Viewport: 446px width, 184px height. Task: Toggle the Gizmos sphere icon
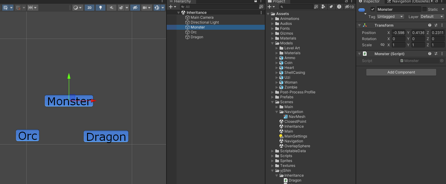point(157,8)
